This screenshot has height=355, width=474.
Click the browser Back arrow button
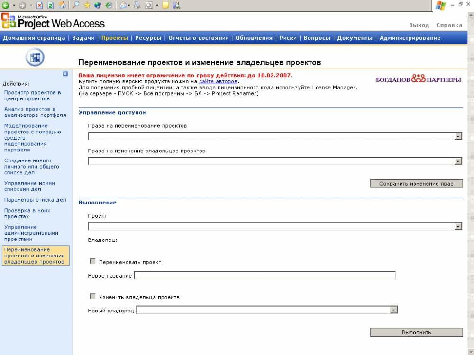pos(5,5)
